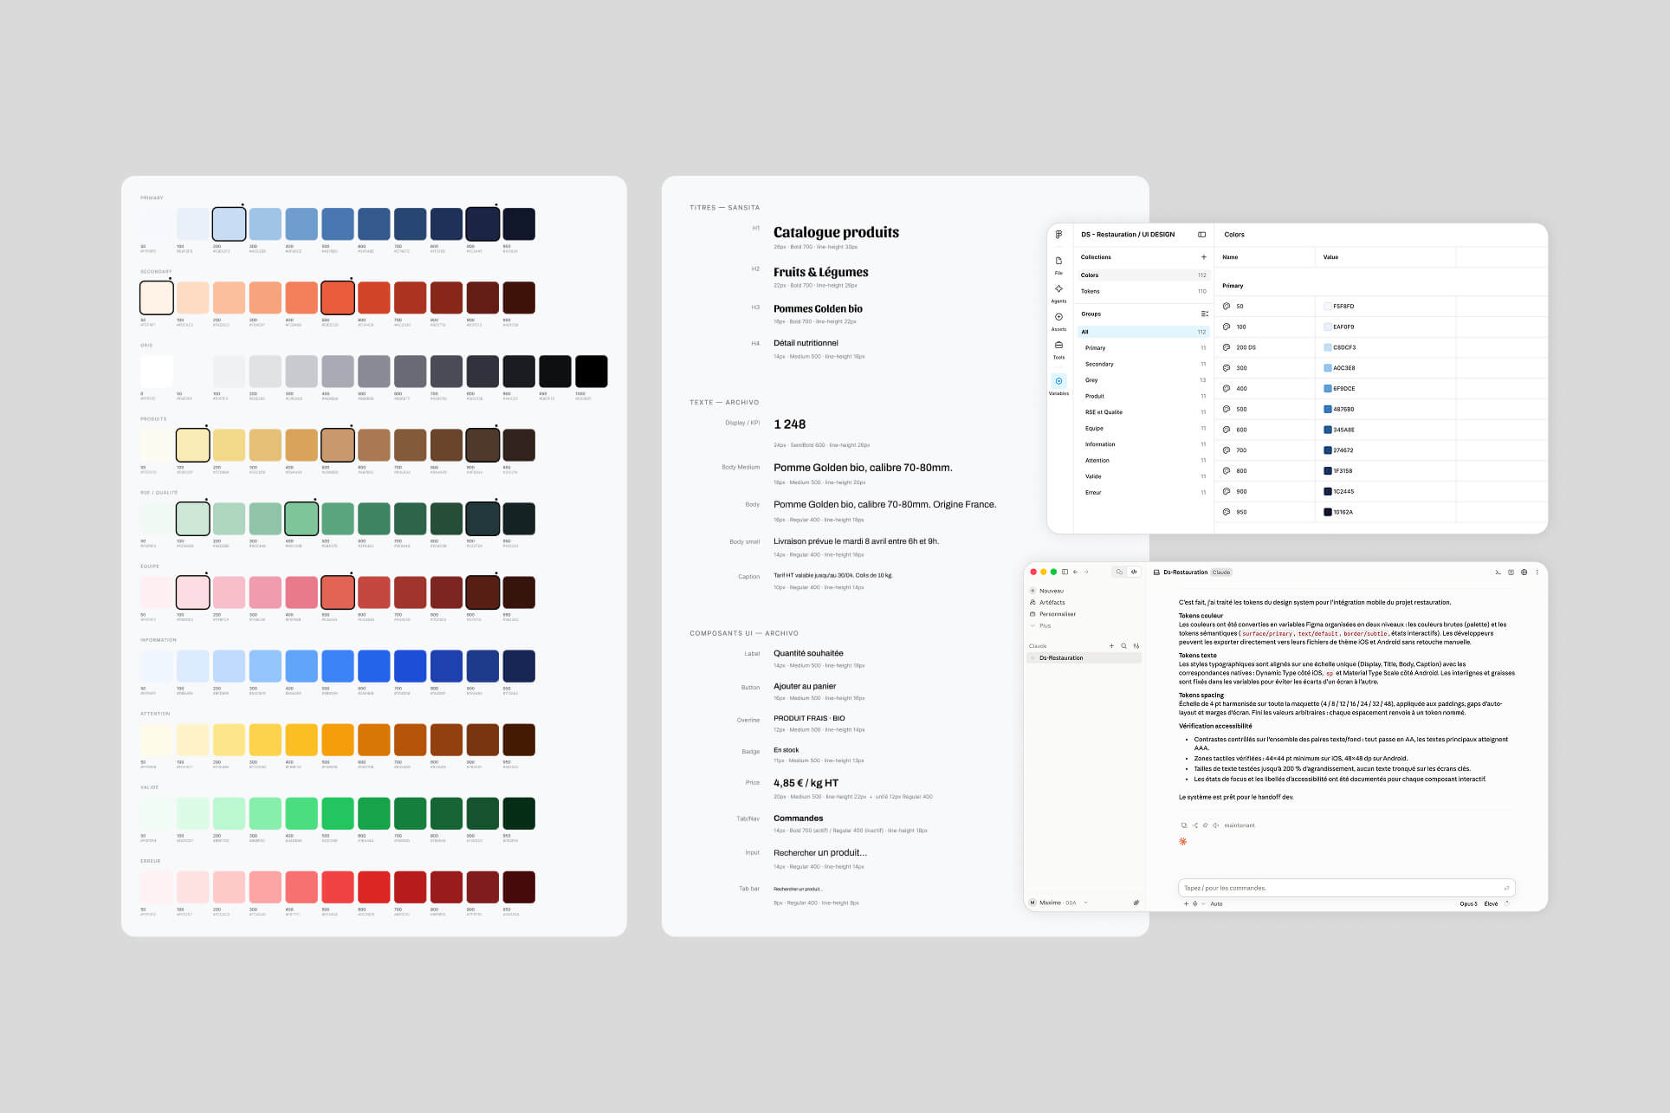
Task: Switch to the code mode toggle in Claude toolbar
Action: pos(1134,572)
